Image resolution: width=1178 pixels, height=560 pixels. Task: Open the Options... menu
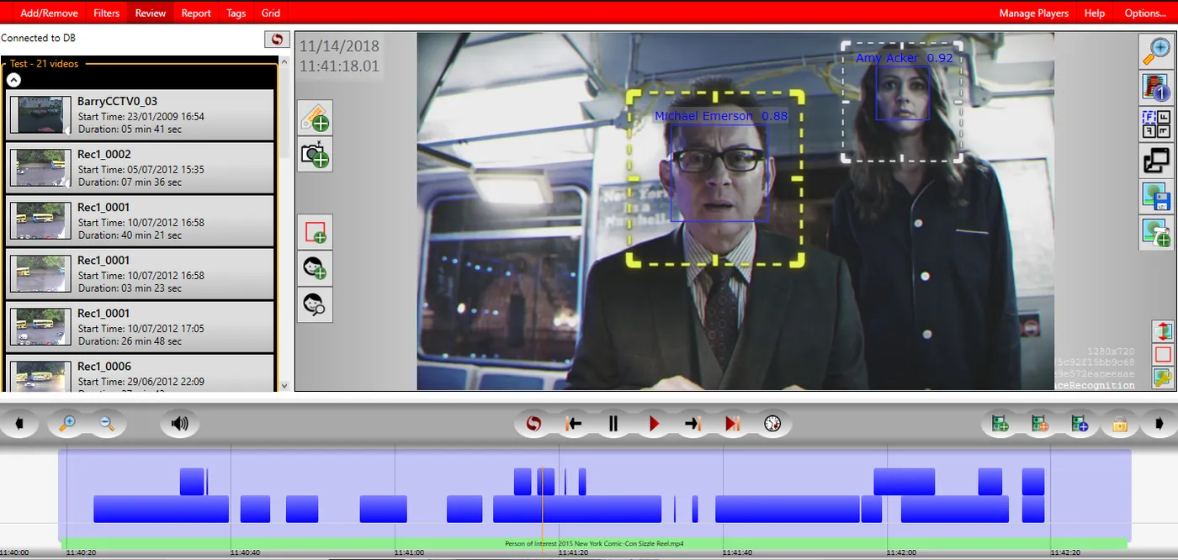(1145, 13)
